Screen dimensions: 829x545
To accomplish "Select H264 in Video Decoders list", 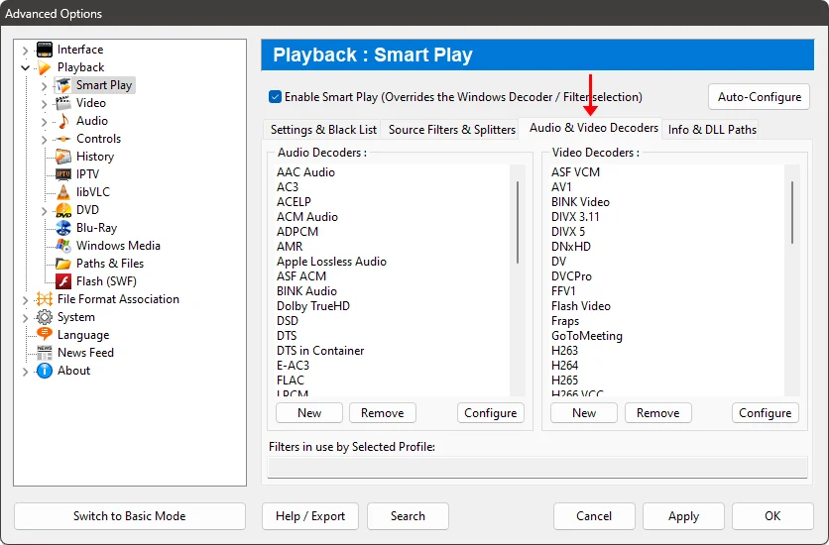I will point(564,366).
